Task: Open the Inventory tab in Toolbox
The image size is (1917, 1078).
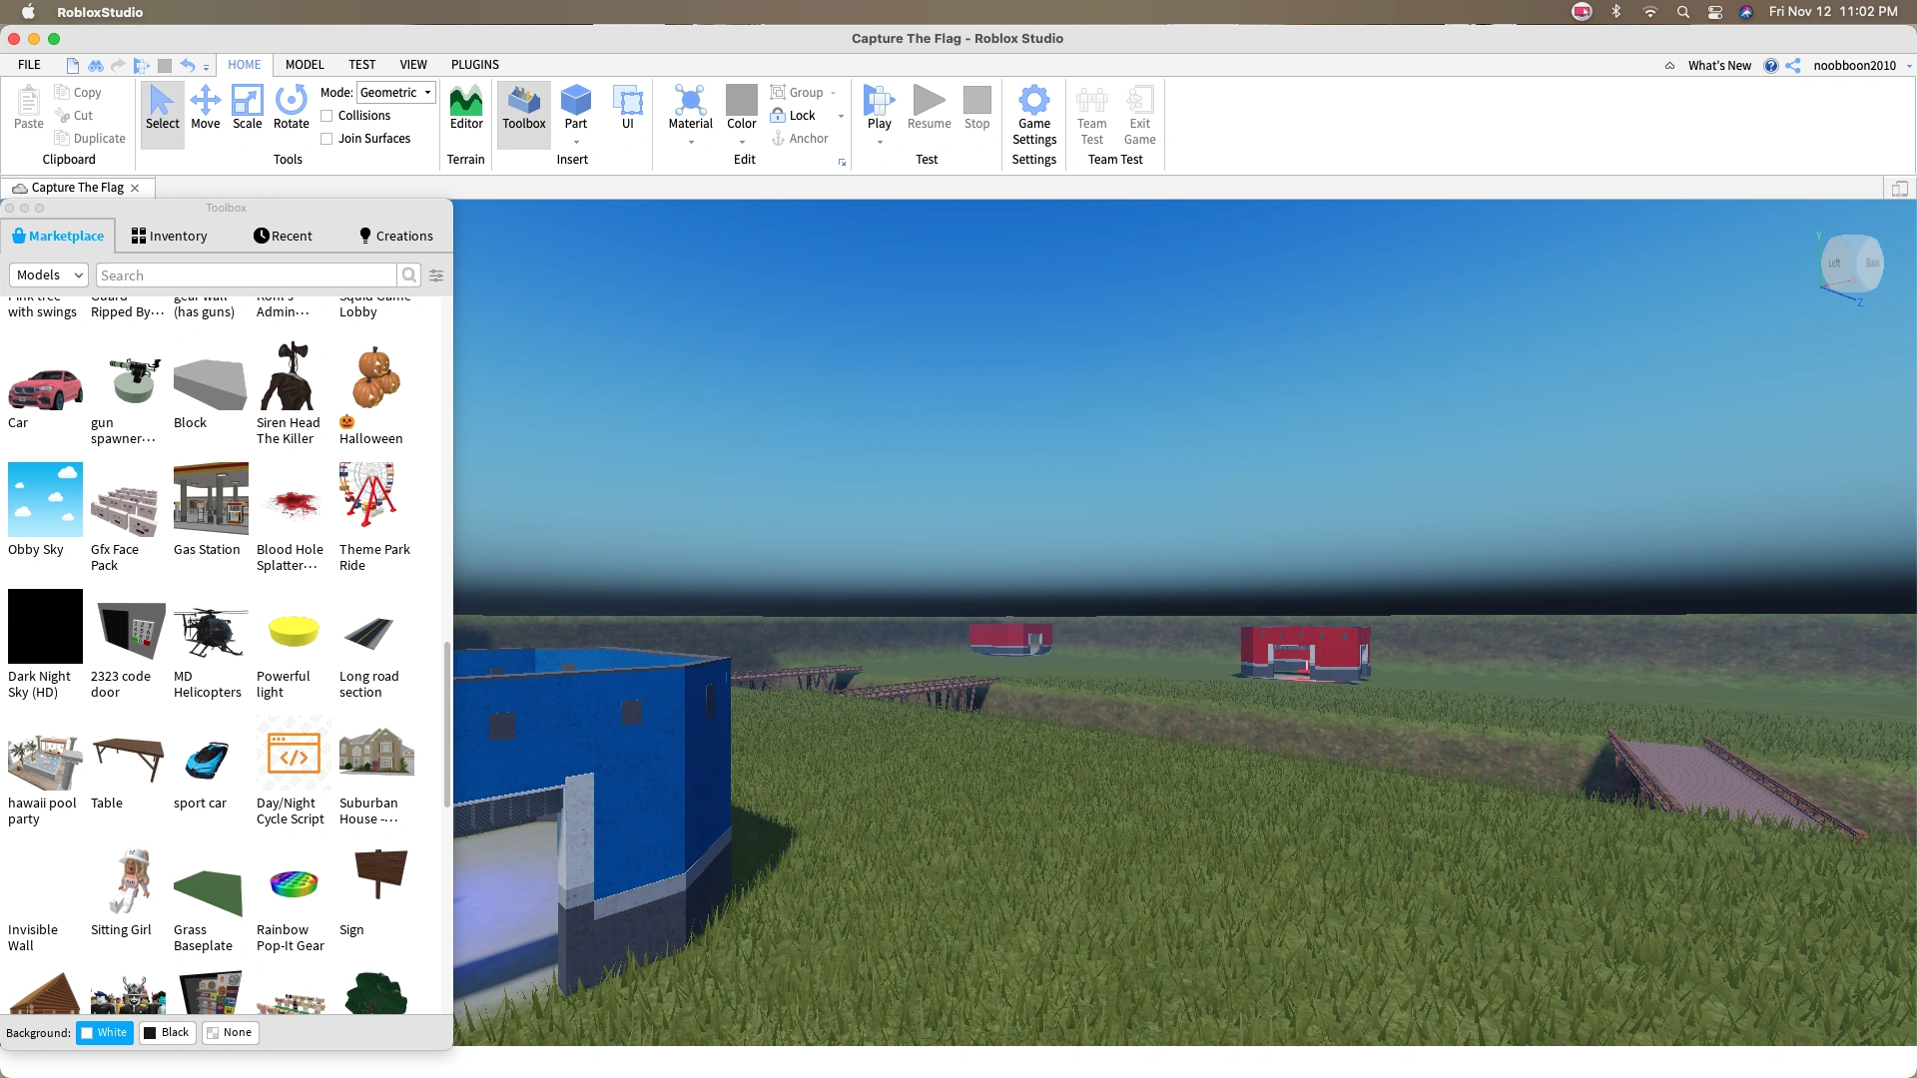Action: (169, 237)
